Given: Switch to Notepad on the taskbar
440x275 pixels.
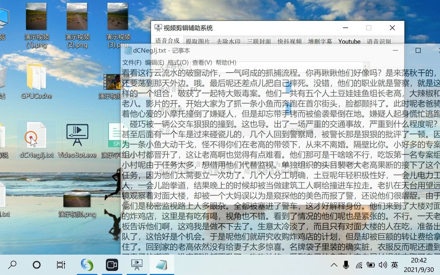Looking at the screenshot, I should (162, 265).
